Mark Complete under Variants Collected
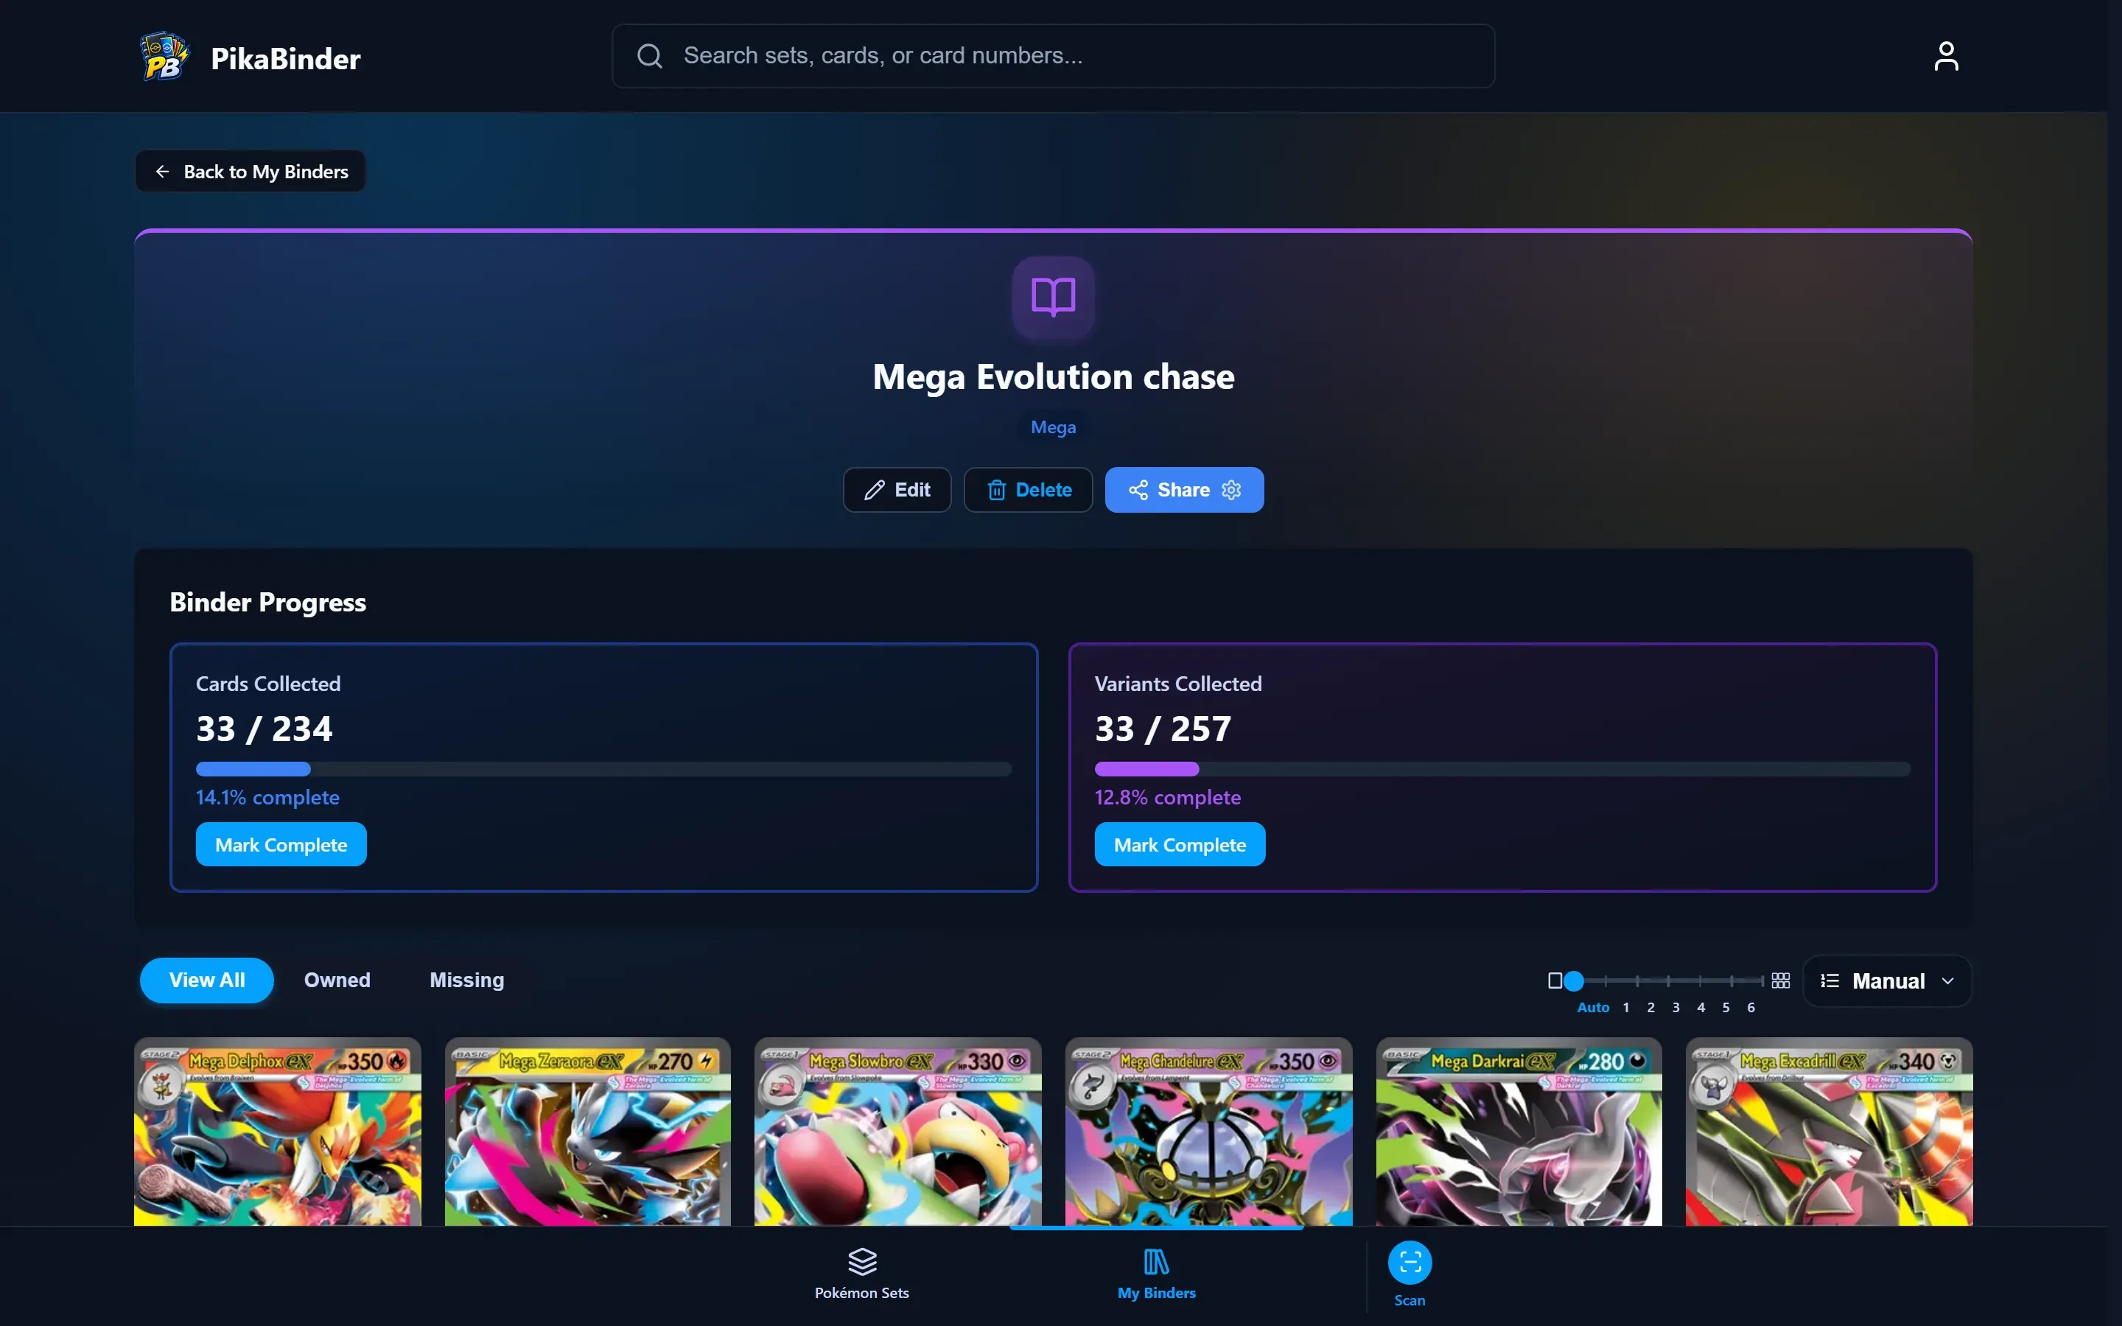 point(1180,844)
